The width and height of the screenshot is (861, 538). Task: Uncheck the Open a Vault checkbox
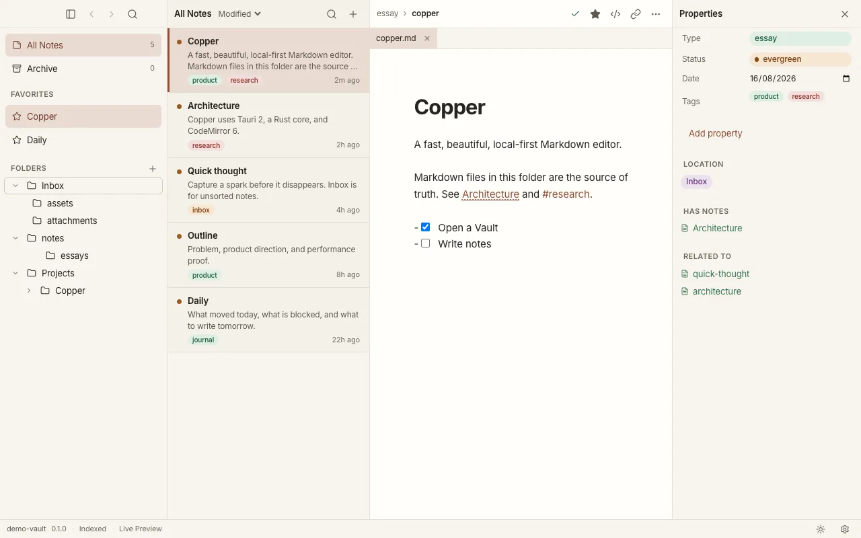coord(425,227)
